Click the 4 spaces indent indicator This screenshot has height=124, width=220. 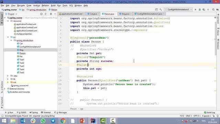tap(206, 116)
